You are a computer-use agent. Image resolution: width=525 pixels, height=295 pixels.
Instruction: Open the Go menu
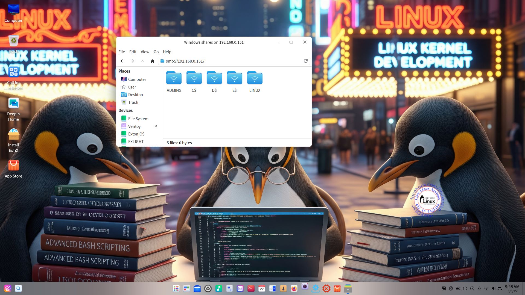[156, 52]
